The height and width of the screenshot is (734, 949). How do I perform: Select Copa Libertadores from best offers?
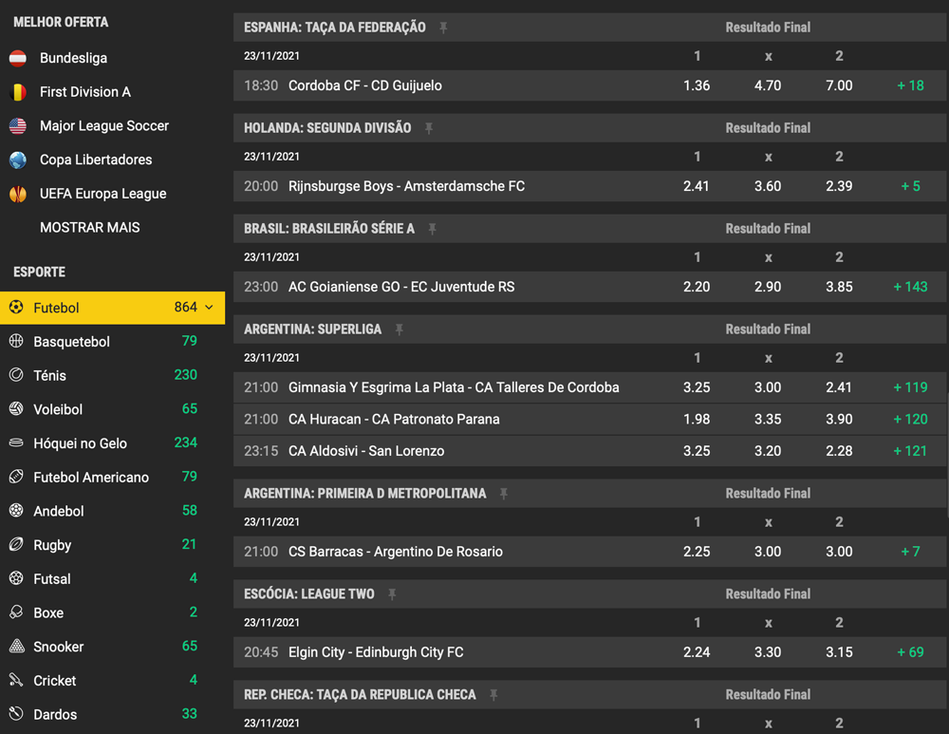click(x=96, y=160)
